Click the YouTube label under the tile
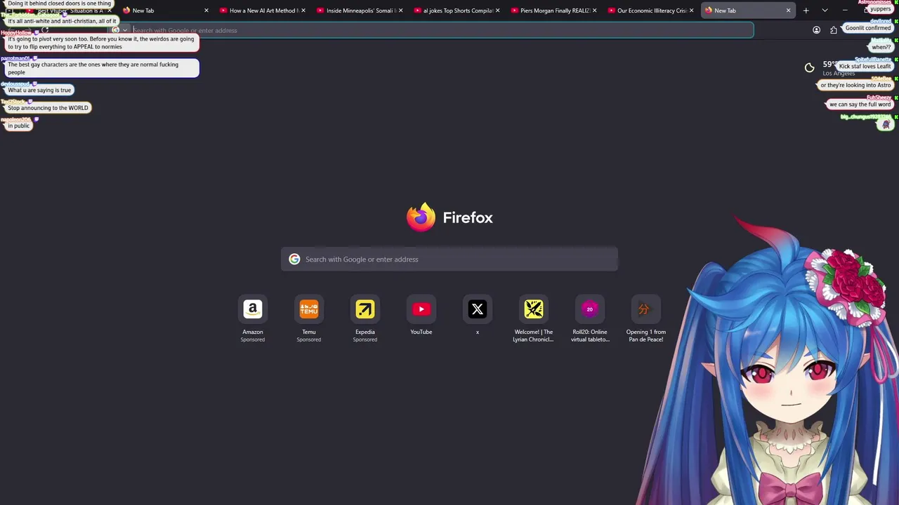The height and width of the screenshot is (505, 899). [x=421, y=332]
